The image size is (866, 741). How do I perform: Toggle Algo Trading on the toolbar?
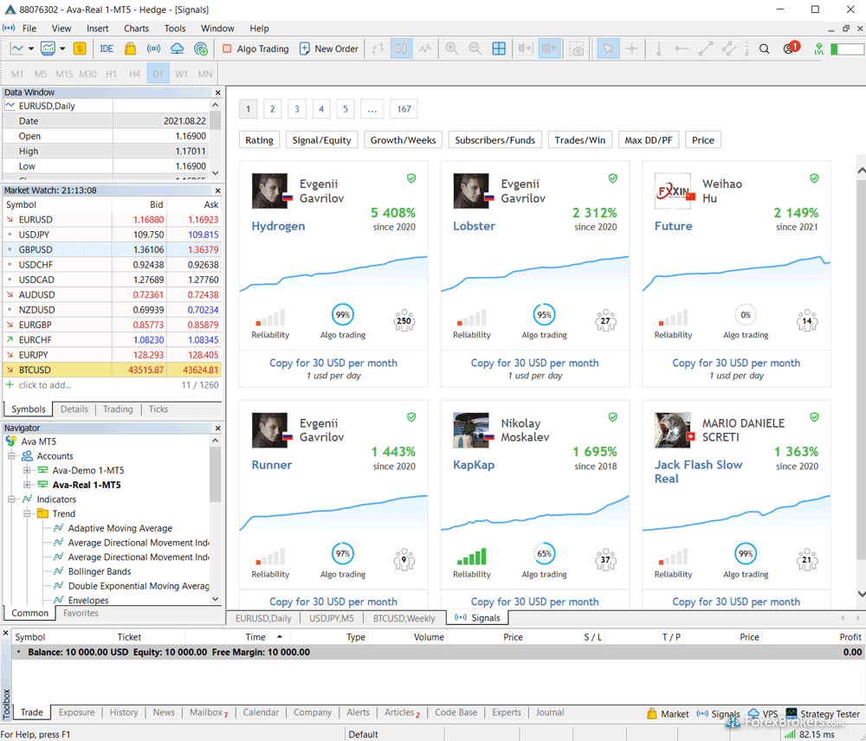[x=255, y=48]
